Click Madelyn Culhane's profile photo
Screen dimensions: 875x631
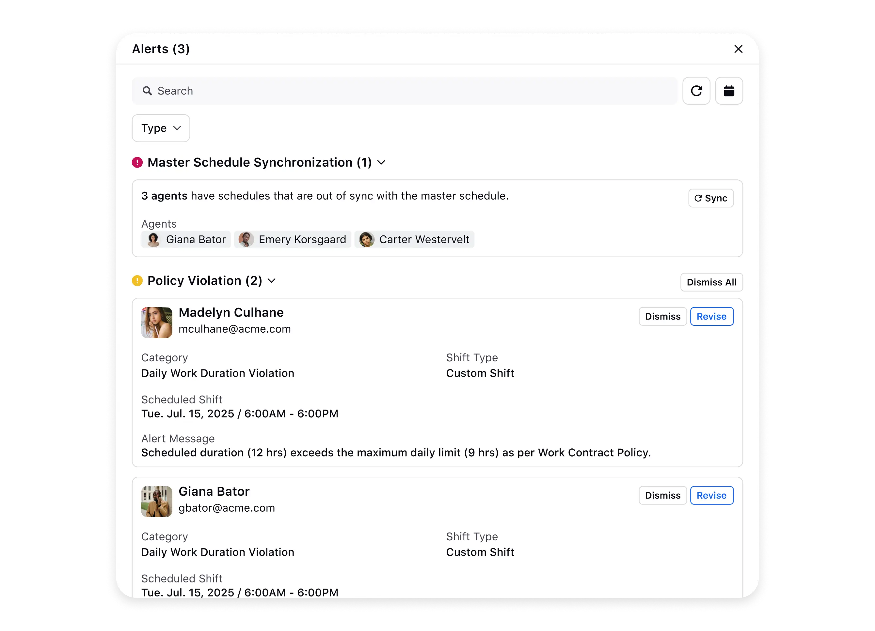coord(157,323)
